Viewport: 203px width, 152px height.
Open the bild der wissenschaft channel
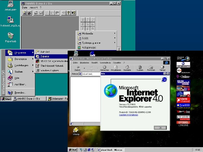(183, 82)
